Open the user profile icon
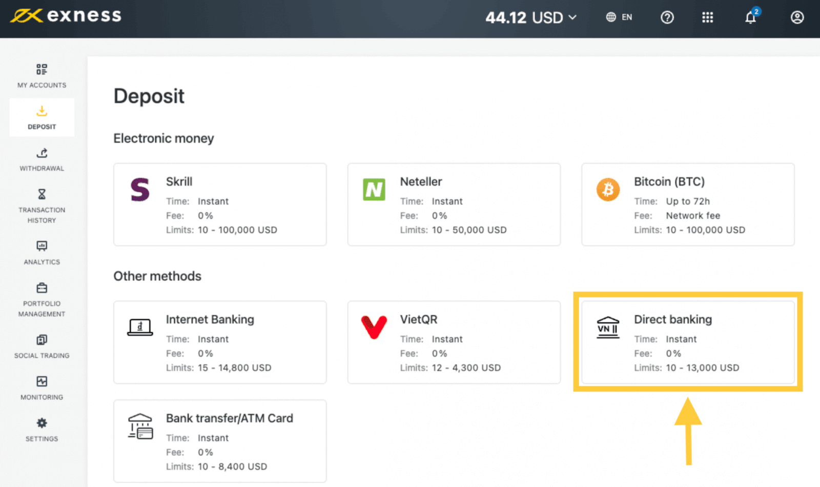Viewport: 820px width, 487px height. click(x=797, y=17)
